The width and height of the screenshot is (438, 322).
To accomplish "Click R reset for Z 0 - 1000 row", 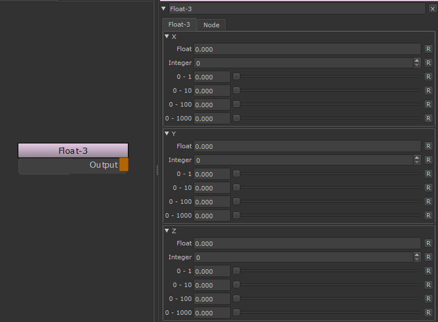I will [x=428, y=313].
